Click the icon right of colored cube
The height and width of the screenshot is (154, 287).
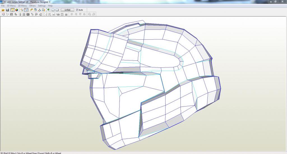pos(22,10)
